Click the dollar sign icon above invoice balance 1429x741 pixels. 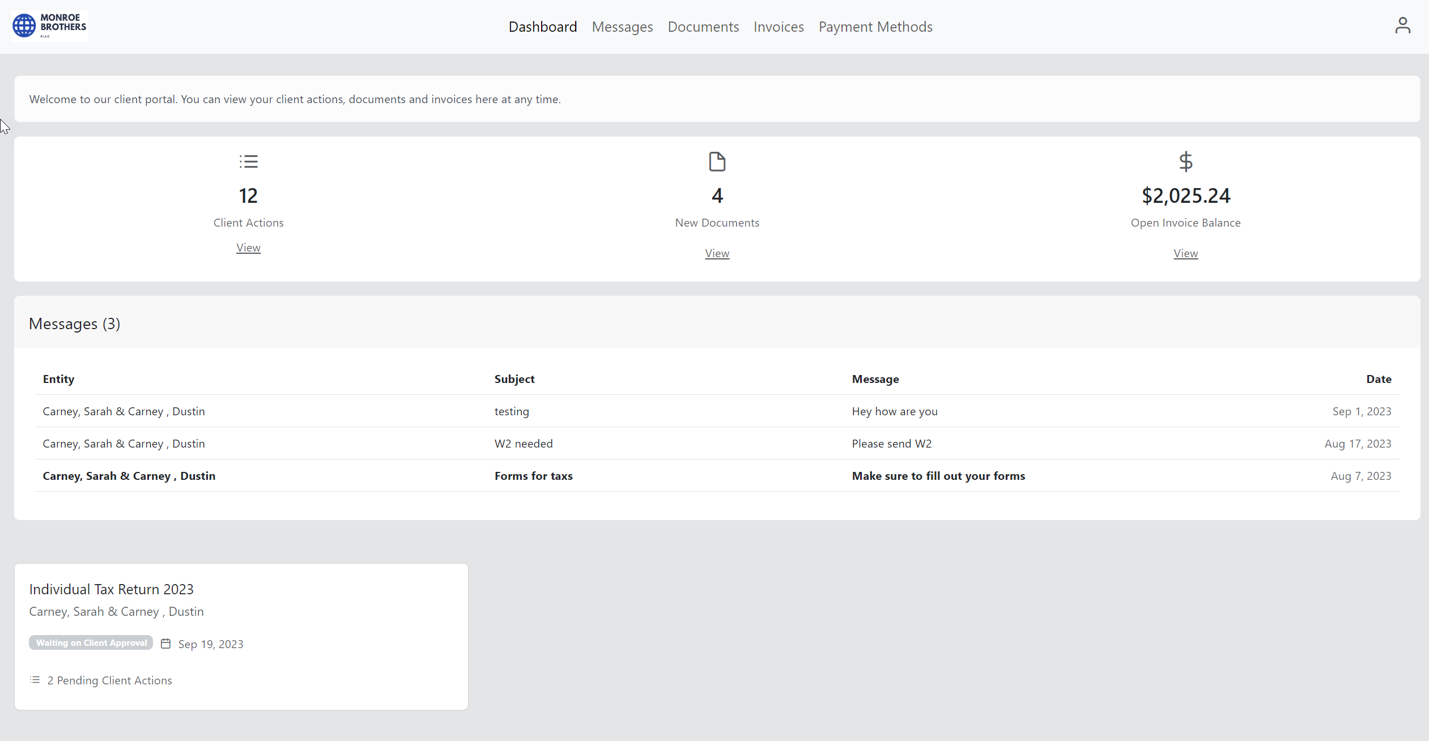click(1185, 161)
